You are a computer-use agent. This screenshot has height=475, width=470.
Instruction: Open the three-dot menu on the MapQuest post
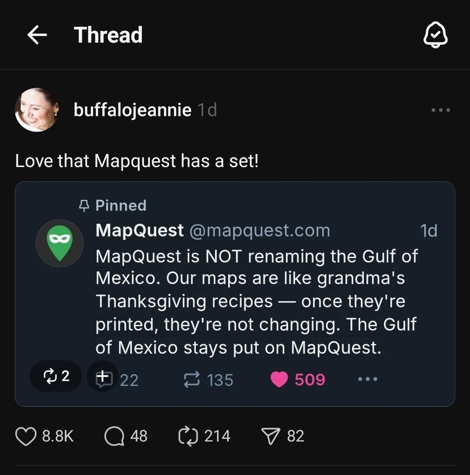click(367, 379)
